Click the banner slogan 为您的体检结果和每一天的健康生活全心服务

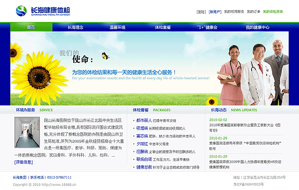[x=124, y=72]
